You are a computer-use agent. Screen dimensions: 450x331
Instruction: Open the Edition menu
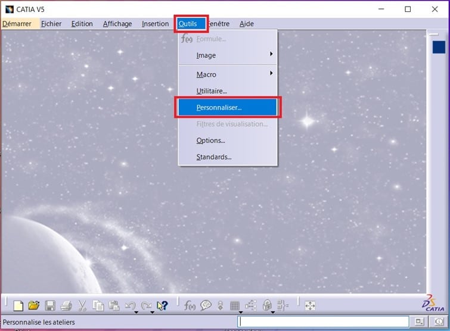coord(82,24)
